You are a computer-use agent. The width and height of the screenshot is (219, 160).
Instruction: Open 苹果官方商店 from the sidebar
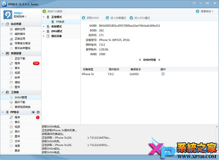point(22,43)
